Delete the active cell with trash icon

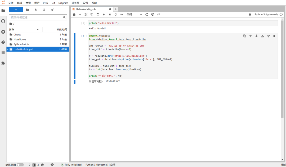(274, 36)
